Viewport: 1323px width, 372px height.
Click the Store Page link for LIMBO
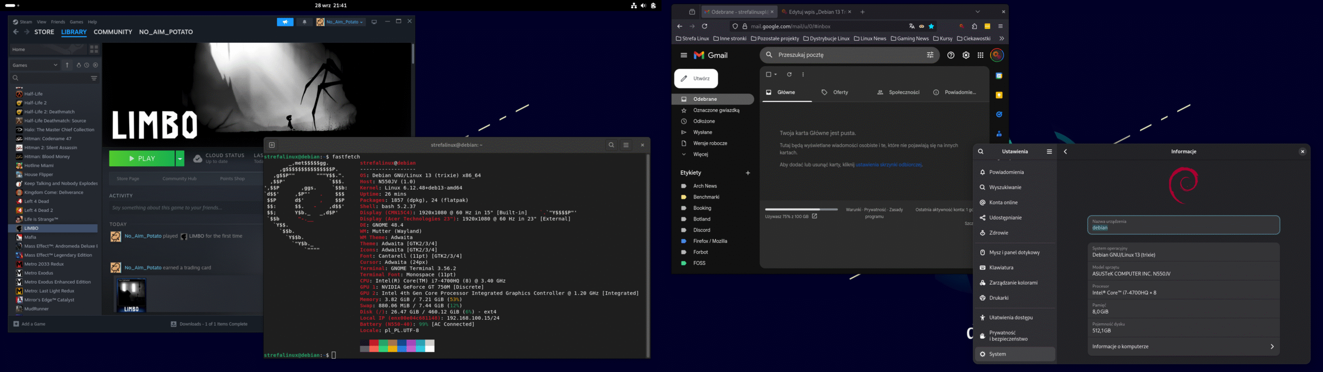128,179
